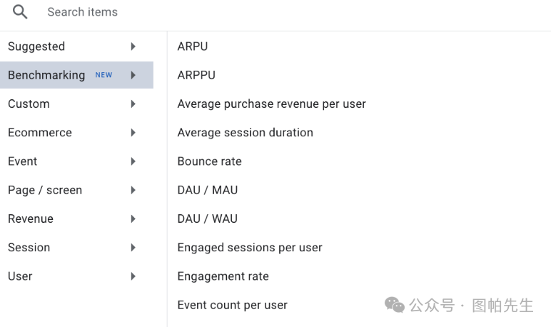
Task: Expand the Ecommerce category arrow
Action: click(133, 132)
